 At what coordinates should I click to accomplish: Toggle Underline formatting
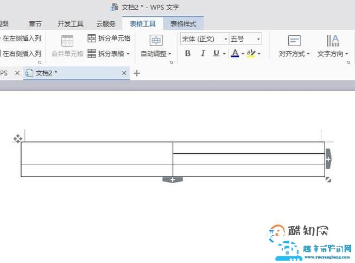pos(216,53)
